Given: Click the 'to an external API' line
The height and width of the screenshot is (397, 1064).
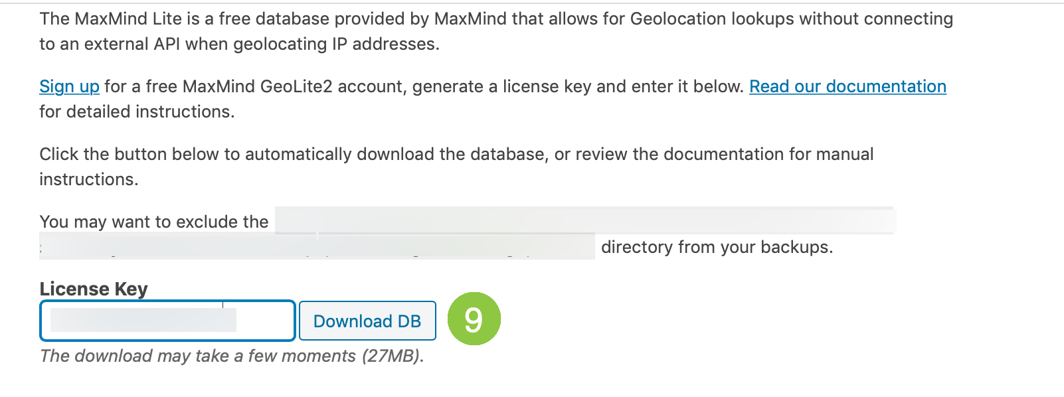Looking at the screenshot, I should coord(239,44).
